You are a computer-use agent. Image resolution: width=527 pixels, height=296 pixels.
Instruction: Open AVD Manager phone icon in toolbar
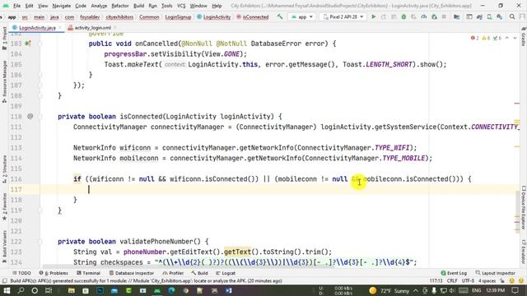click(489, 16)
